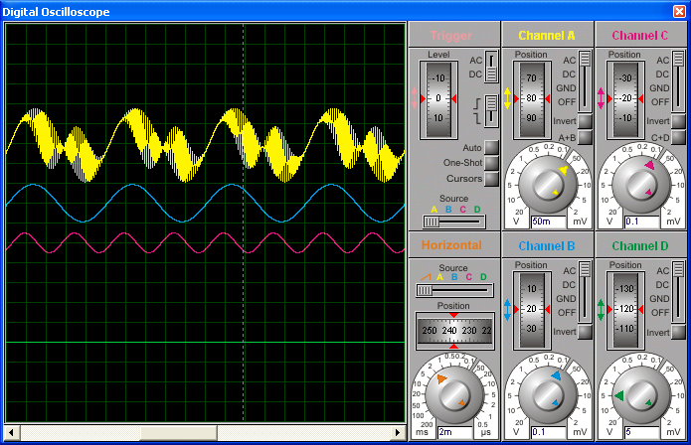Click Horizontal Source pink C label
Image resolution: width=691 pixels, height=445 pixels.
469,277
